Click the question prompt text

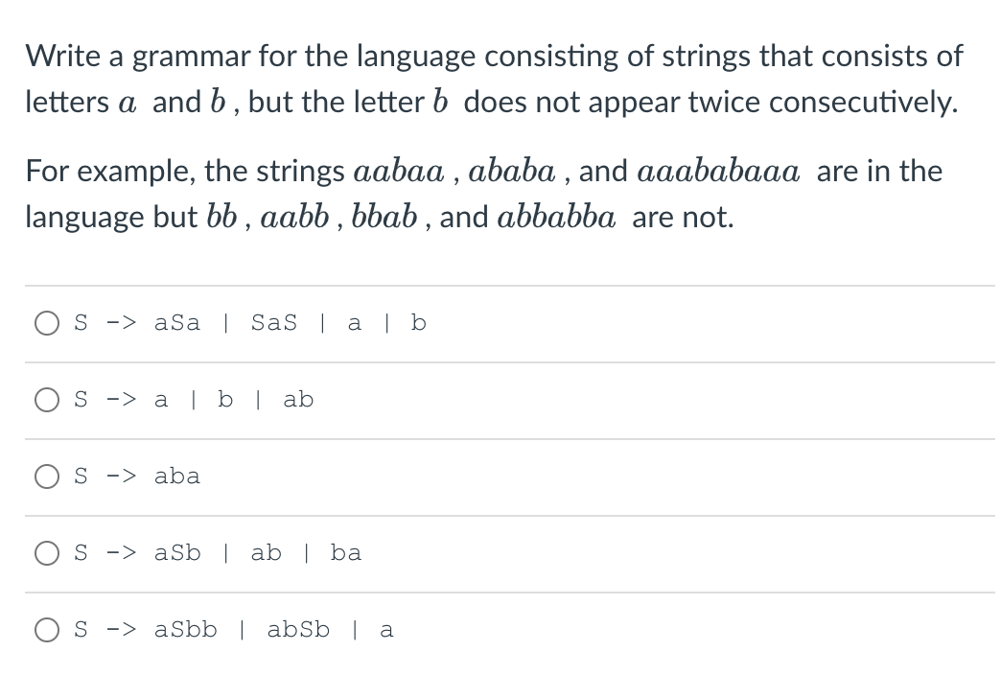point(495,79)
